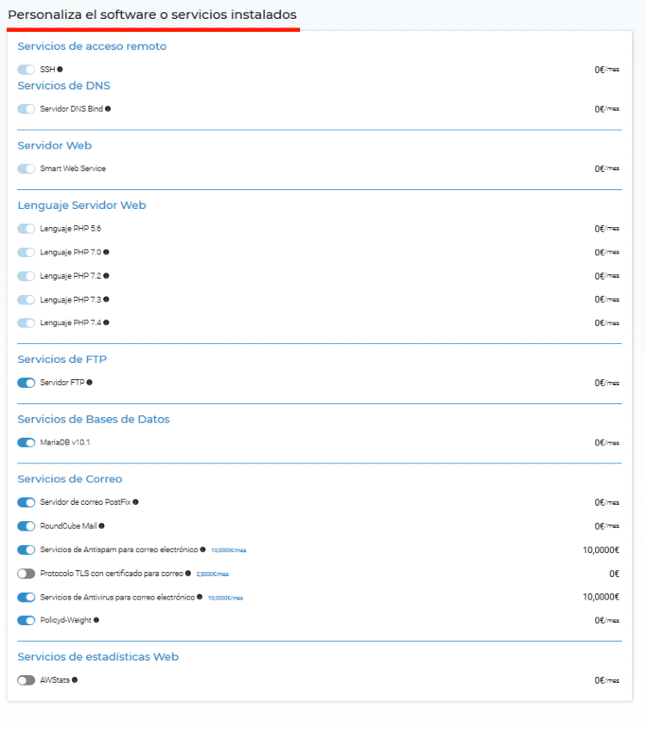Enable the AWStats toggle
645x731 pixels.
tap(26, 680)
